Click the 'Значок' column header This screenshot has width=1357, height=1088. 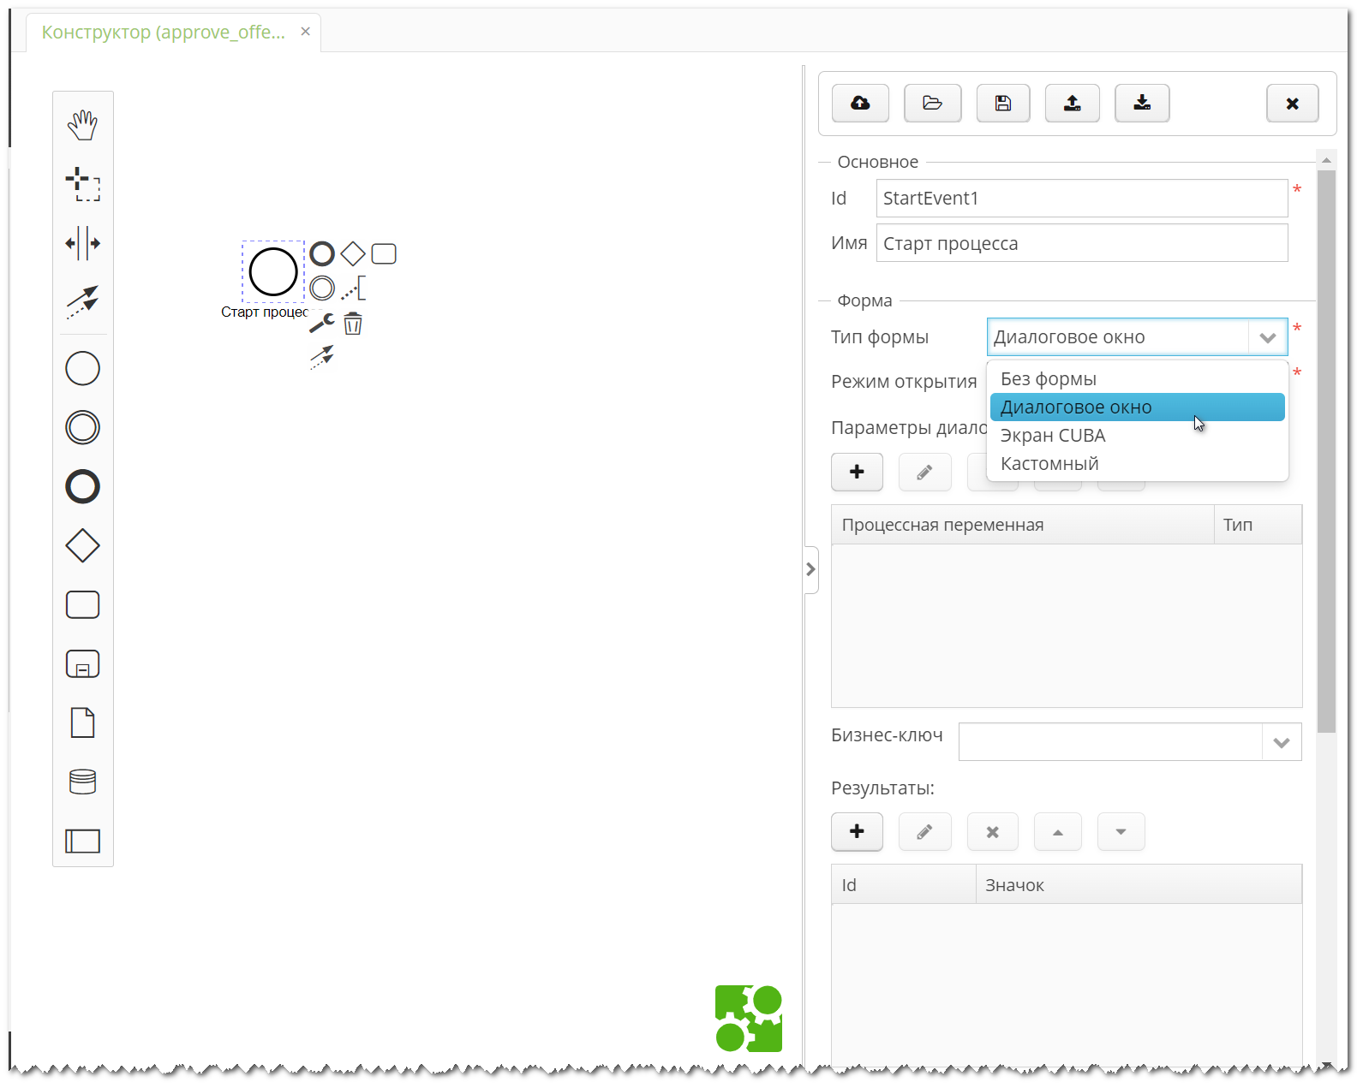click(x=1139, y=884)
